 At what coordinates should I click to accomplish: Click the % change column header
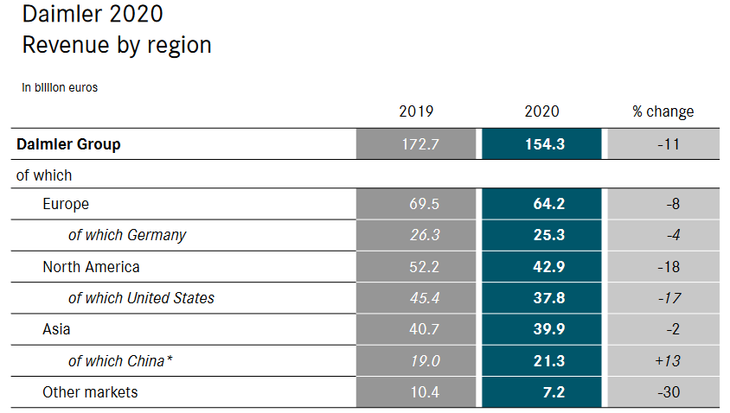663,111
